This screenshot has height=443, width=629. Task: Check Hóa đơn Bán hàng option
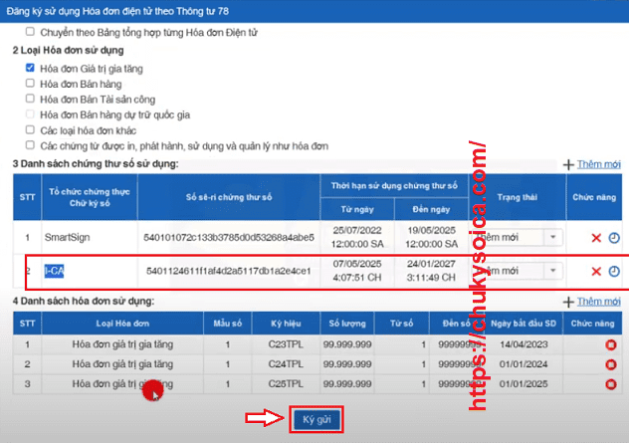(30, 83)
